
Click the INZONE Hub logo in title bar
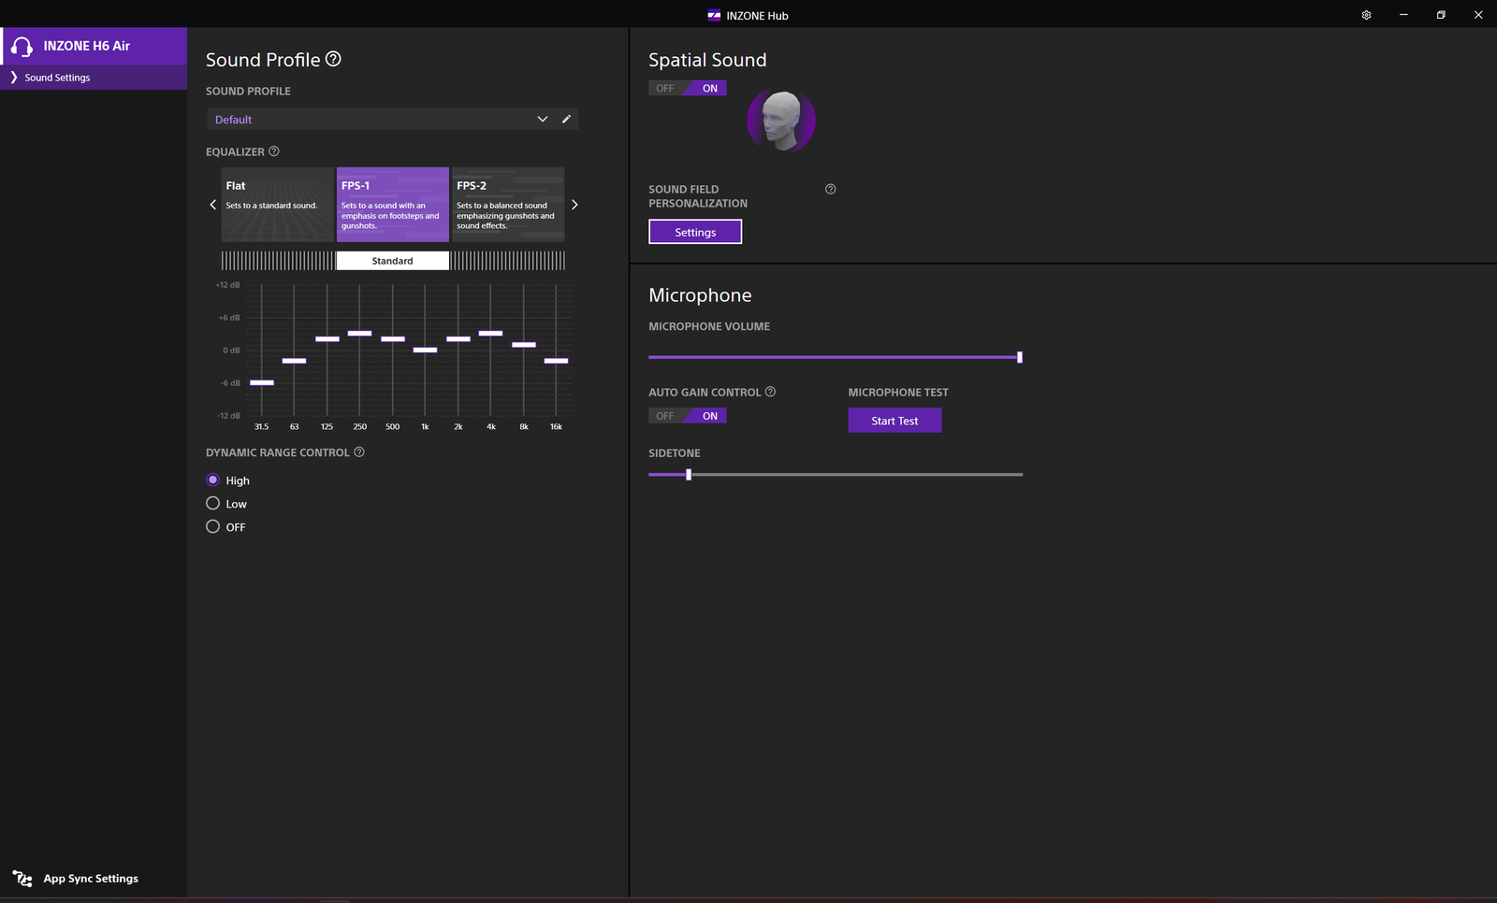(x=714, y=15)
